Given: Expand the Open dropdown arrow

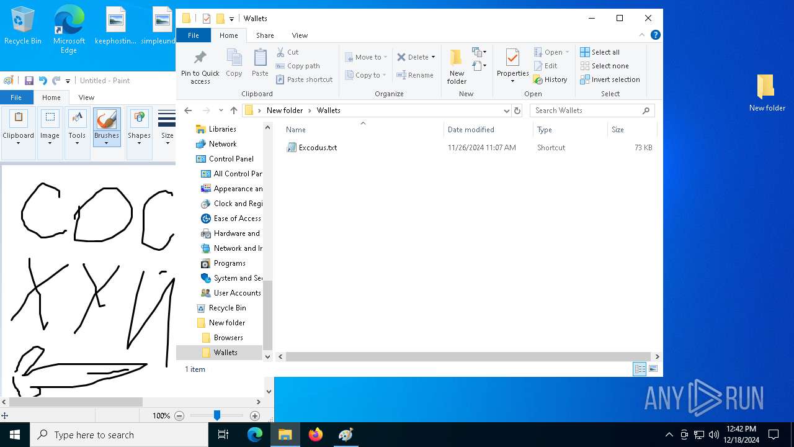Looking at the screenshot, I should coord(567,52).
